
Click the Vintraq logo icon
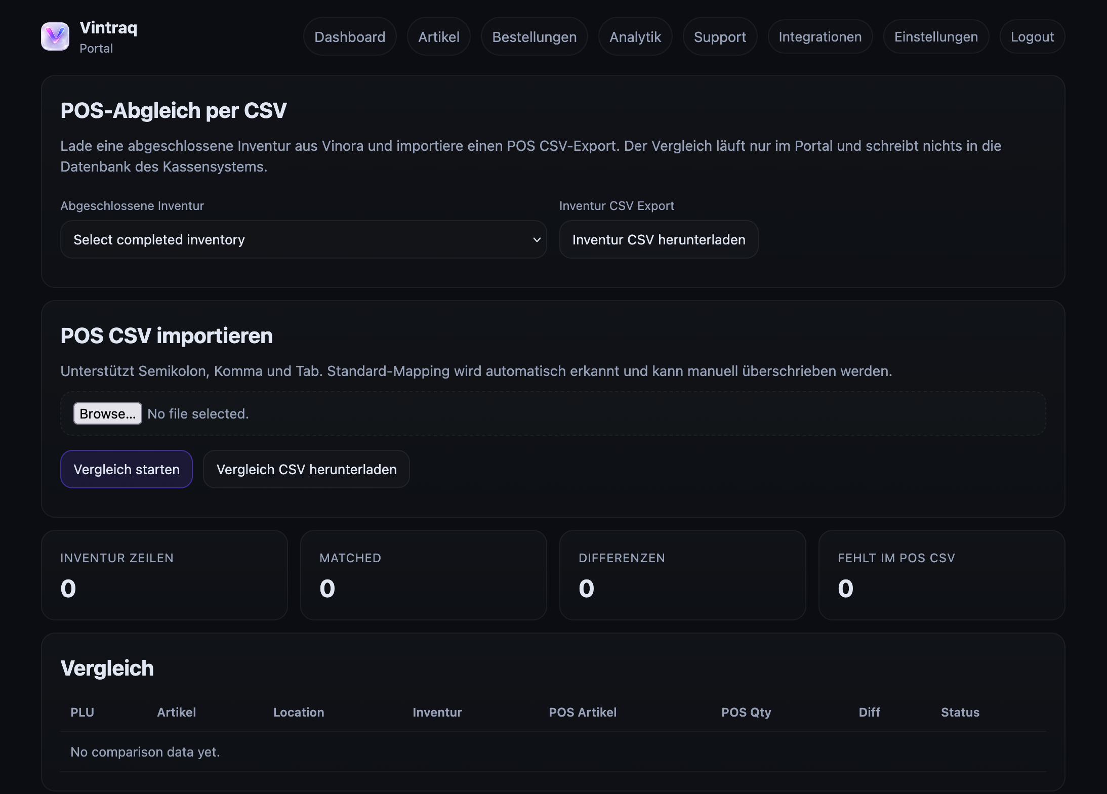pos(55,36)
